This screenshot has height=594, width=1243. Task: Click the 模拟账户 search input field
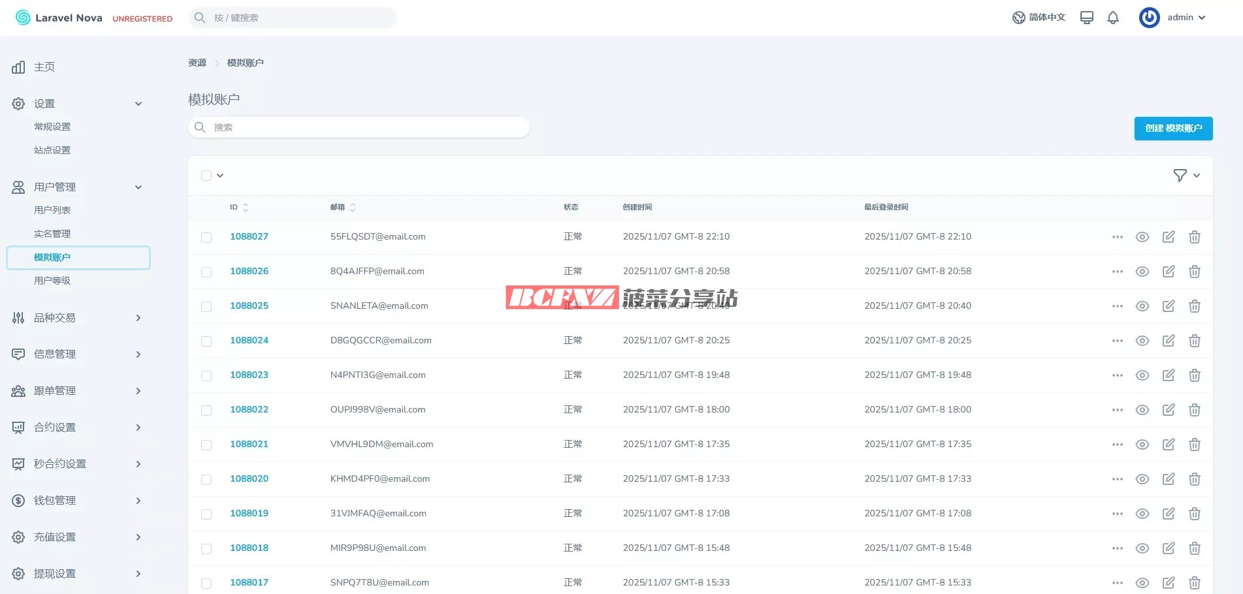[x=366, y=127]
